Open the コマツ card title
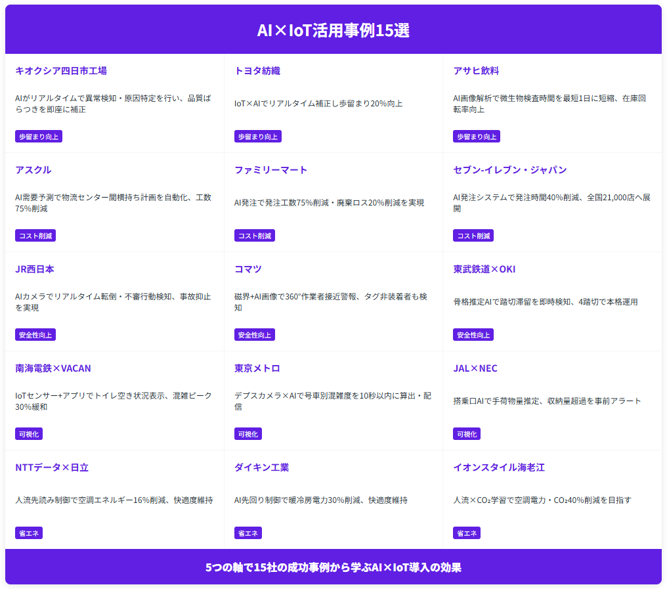The image size is (667, 589). coord(247,269)
